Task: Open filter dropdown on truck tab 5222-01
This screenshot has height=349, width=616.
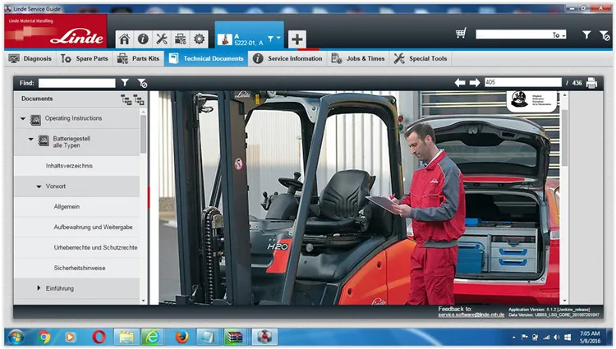Action: [274, 39]
